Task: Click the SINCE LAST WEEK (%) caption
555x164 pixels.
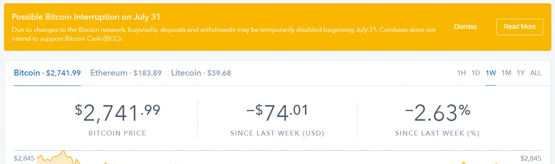Action: pos(437,133)
